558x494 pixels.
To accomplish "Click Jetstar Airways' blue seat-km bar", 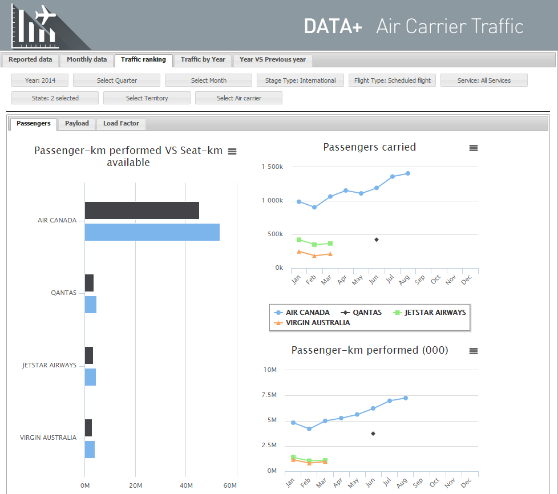I will coord(90,377).
